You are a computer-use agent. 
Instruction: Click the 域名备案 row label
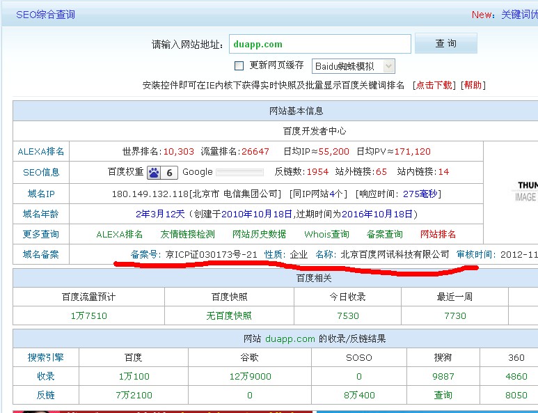pyautogui.click(x=41, y=255)
